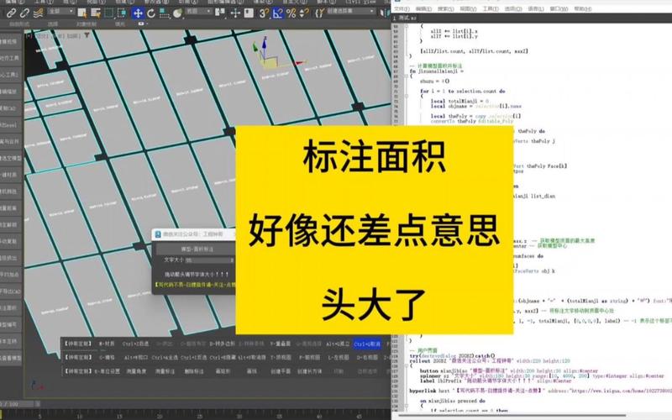Open the 工具(T) menu in script editor
672x420 pixels.
tap(491, 8)
